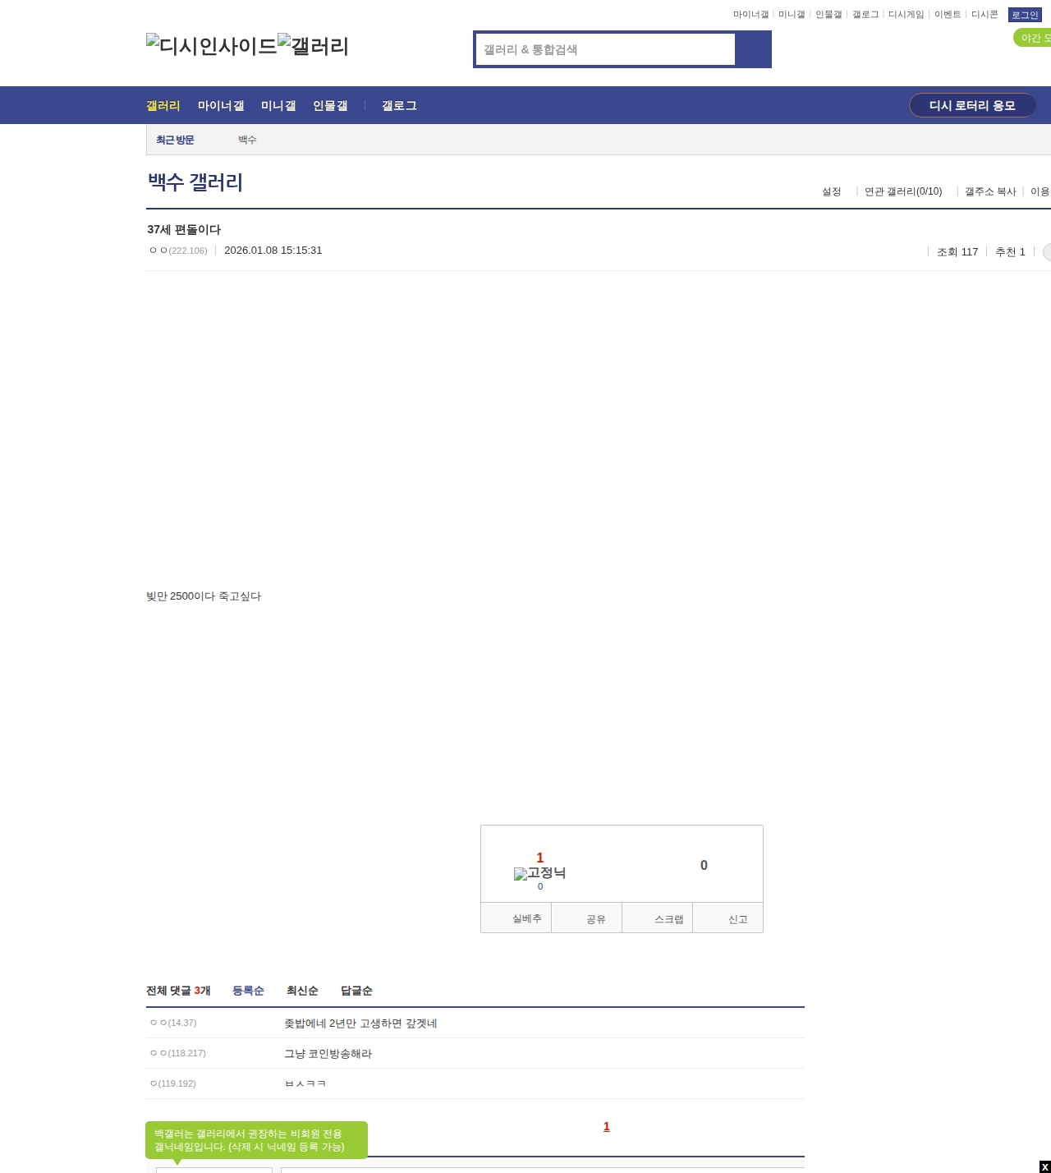Screen dimensions: 1051x1173
Task: Focus the 갤러리 & 통합검색 search field
Action: pos(605,49)
